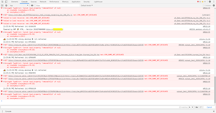Click hand emoji icon on 1:22:50 PM sticky-desktop row
This screenshot has width=216, height=113.
click(5, 39)
